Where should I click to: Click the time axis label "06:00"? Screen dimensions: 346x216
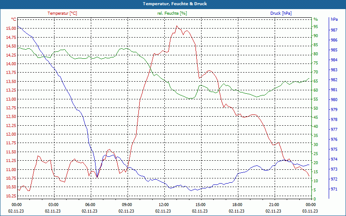(x=90, y=204)
